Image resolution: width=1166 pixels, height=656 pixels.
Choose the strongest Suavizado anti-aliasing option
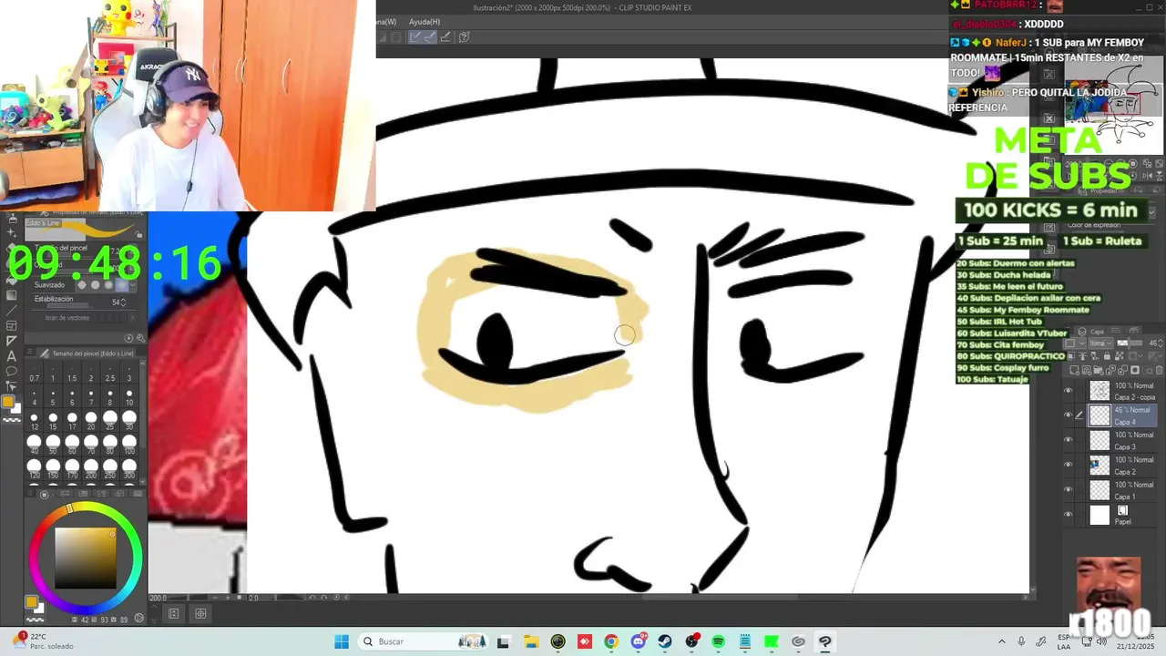point(121,285)
